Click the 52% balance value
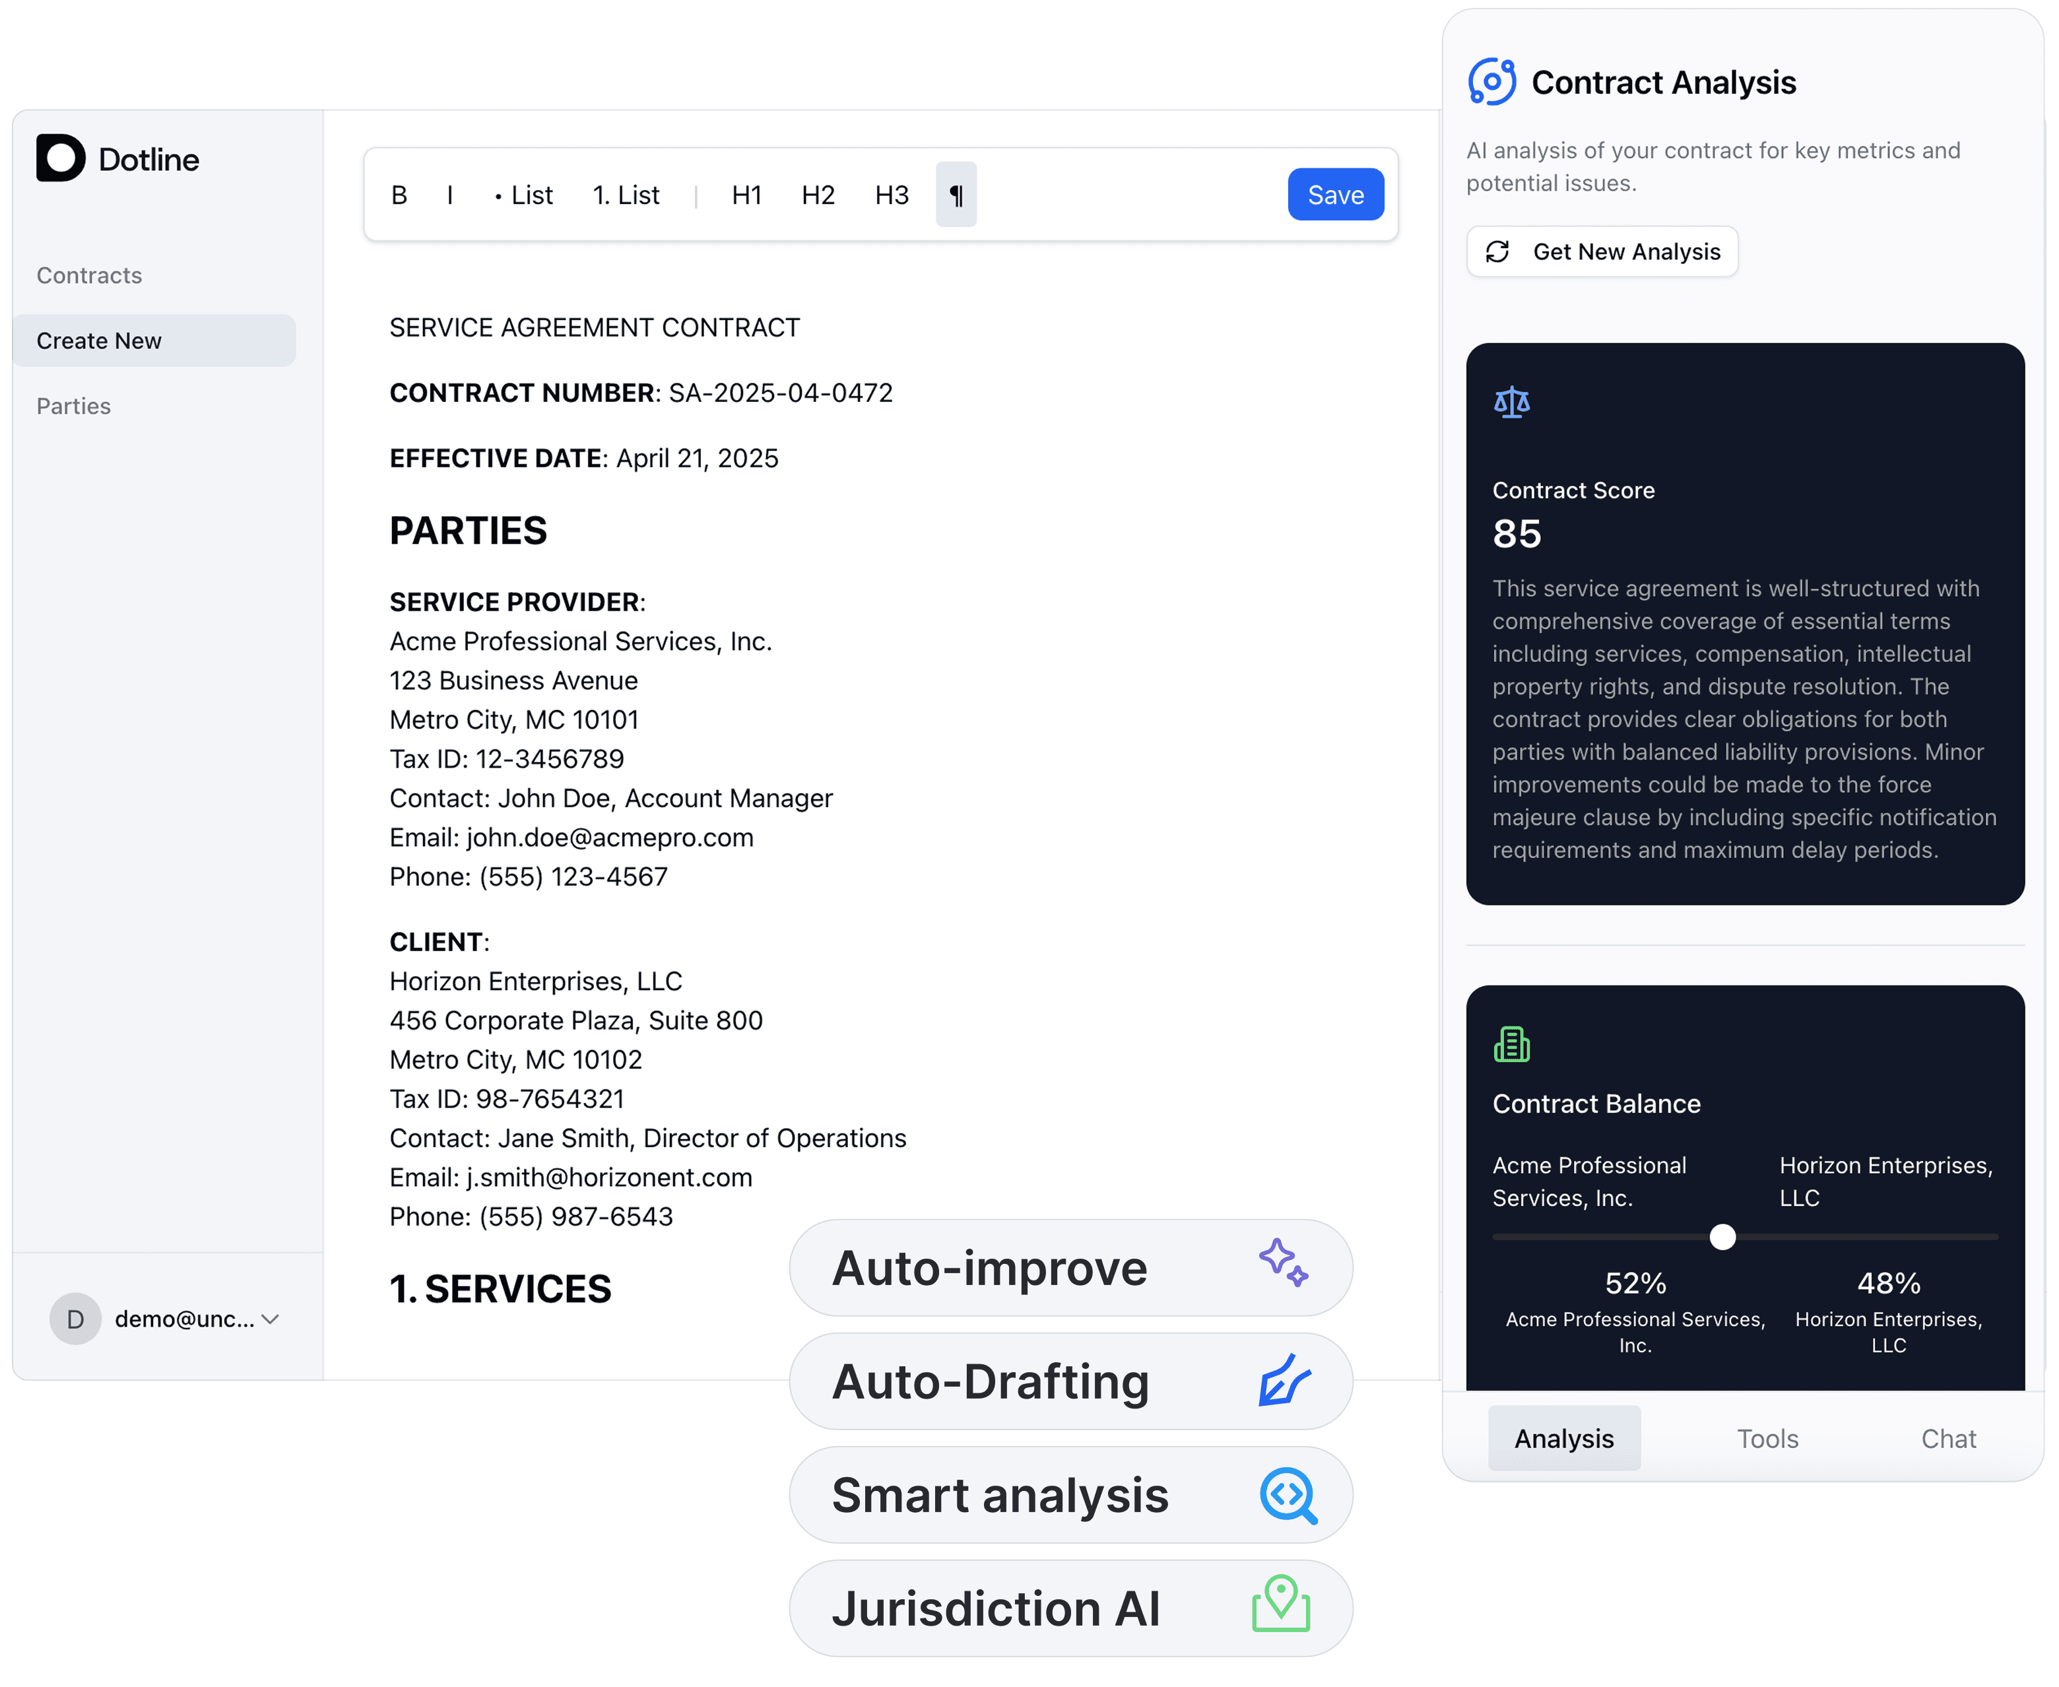The image size is (2059, 1687). click(x=1635, y=1283)
